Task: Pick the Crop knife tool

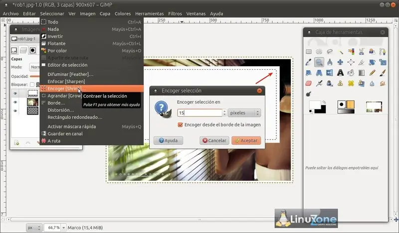Action: coord(361,62)
